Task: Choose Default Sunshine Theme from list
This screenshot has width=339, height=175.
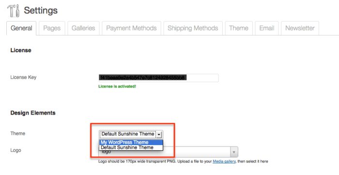Action: (x=131, y=147)
